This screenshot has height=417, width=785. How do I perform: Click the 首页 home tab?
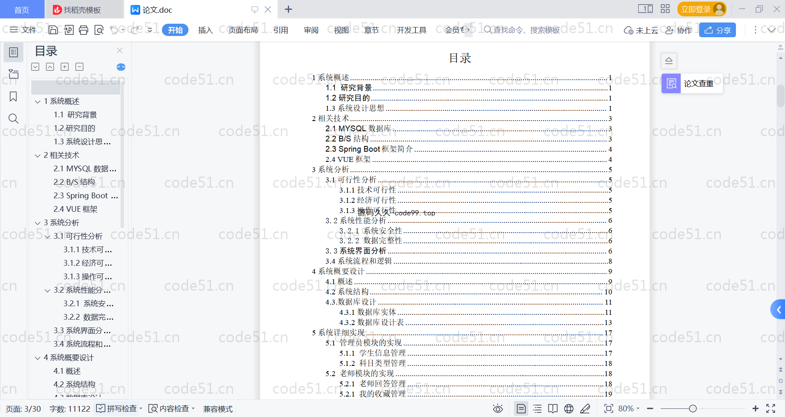tap(22, 9)
